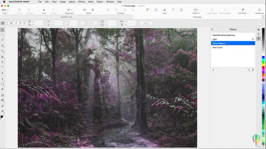Activate position move mode in the property bar

click(3, 23)
